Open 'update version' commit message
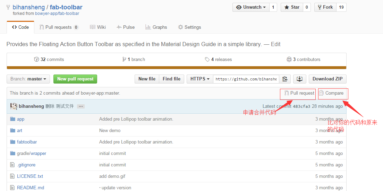The image size is (383, 191). [115, 188]
